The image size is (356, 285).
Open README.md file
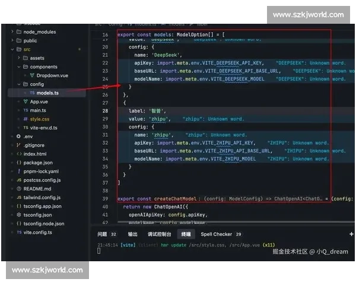37,189
